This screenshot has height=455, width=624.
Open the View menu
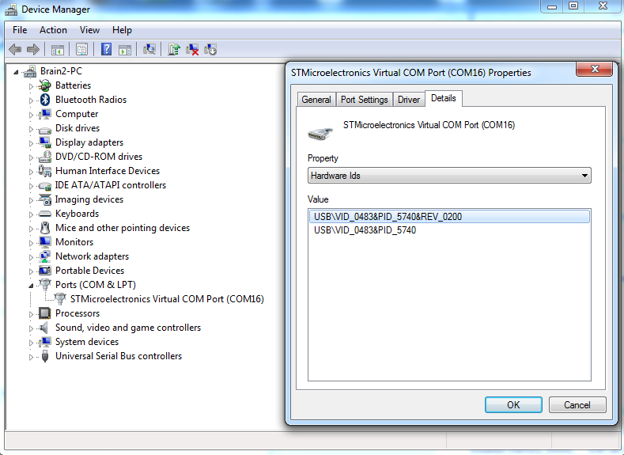[x=89, y=30]
